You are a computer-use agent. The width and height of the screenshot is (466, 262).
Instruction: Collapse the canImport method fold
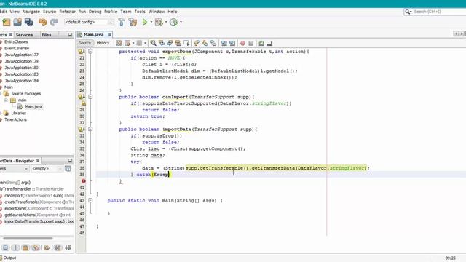point(90,97)
